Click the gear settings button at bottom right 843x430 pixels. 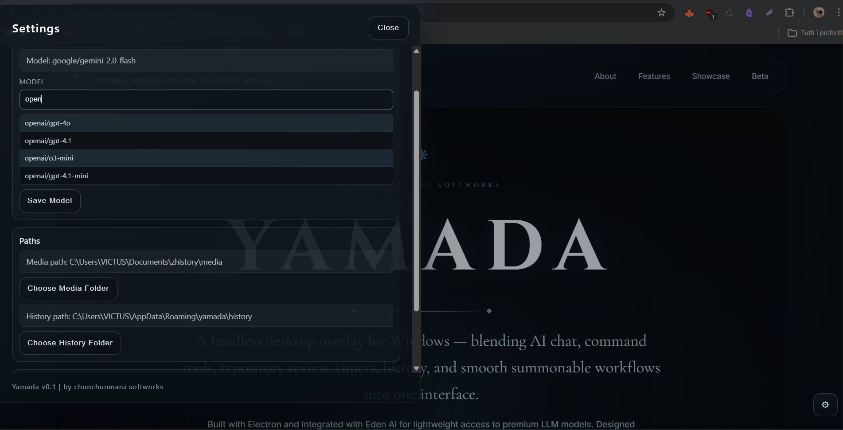click(825, 405)
